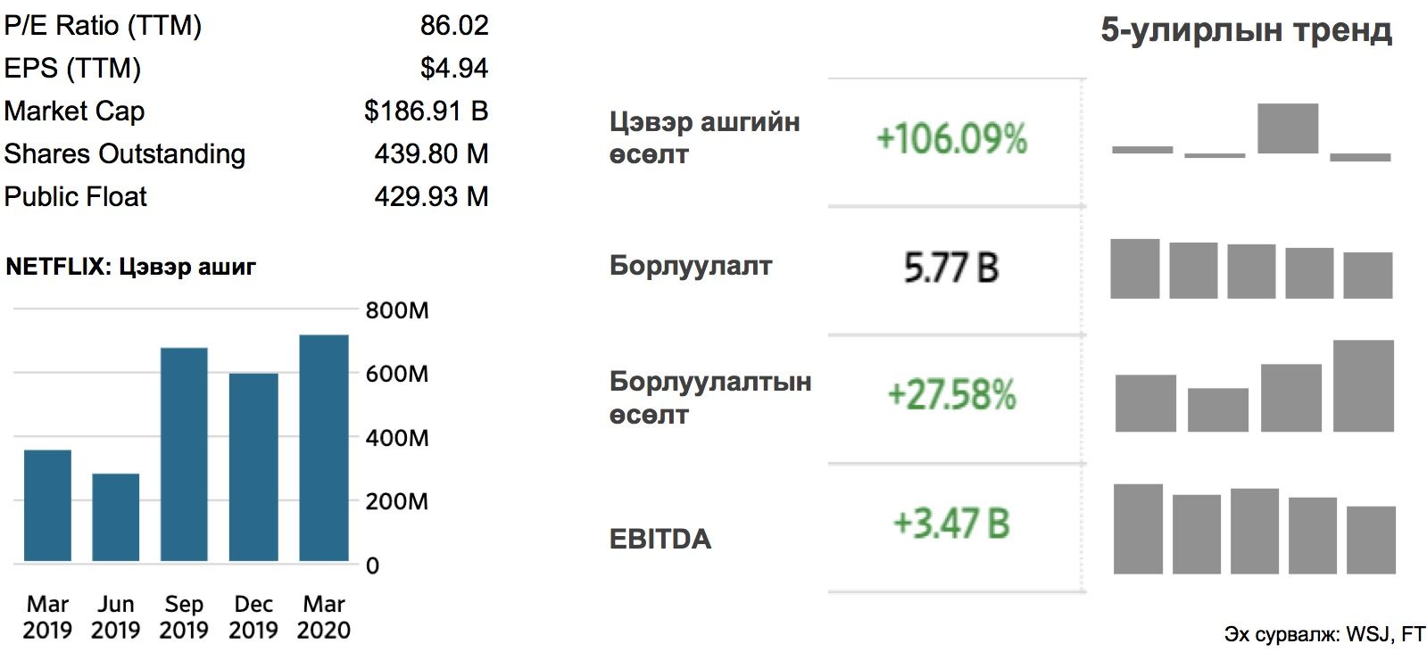Select the EPS (TTM) value $4.94

454,68
